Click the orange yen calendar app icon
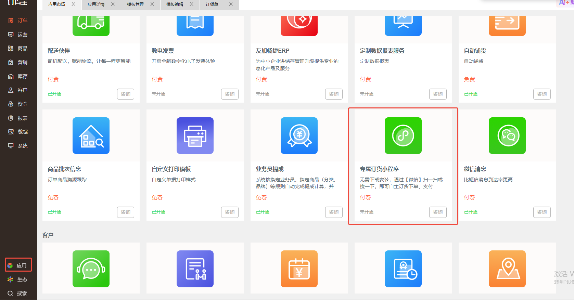574x300 pixels. click(299, 269)
